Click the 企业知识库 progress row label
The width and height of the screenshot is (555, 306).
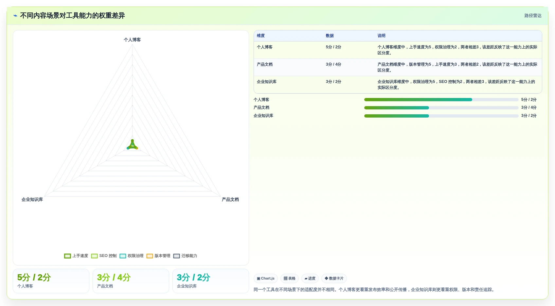263,116
